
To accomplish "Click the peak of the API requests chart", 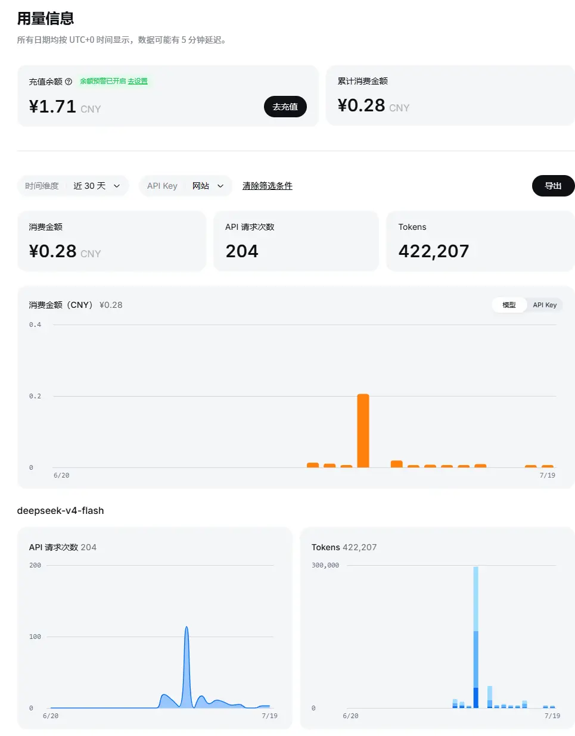I will (187, 628).
